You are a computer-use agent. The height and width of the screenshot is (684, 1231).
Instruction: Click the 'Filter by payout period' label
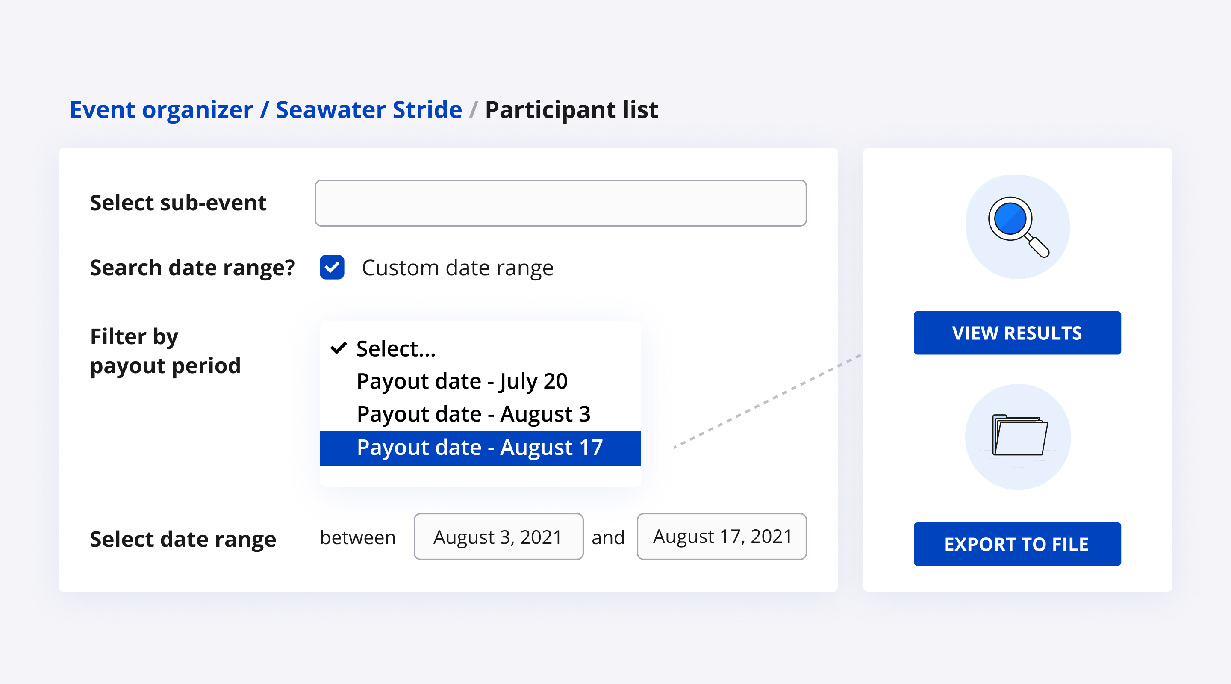click(x=165, y=351)
